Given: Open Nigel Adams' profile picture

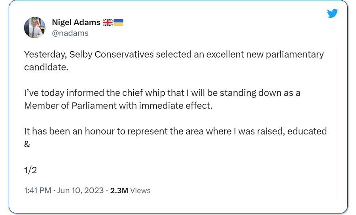Looking at the screenshot, I should coord(35,27).
